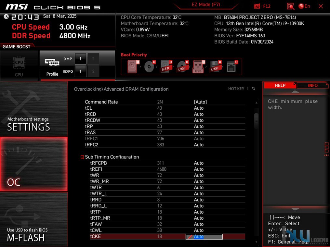Select the tRFCPB Auto value field
Screen dimensions: 330x247
pyautogui.click(x=198, y=163)
